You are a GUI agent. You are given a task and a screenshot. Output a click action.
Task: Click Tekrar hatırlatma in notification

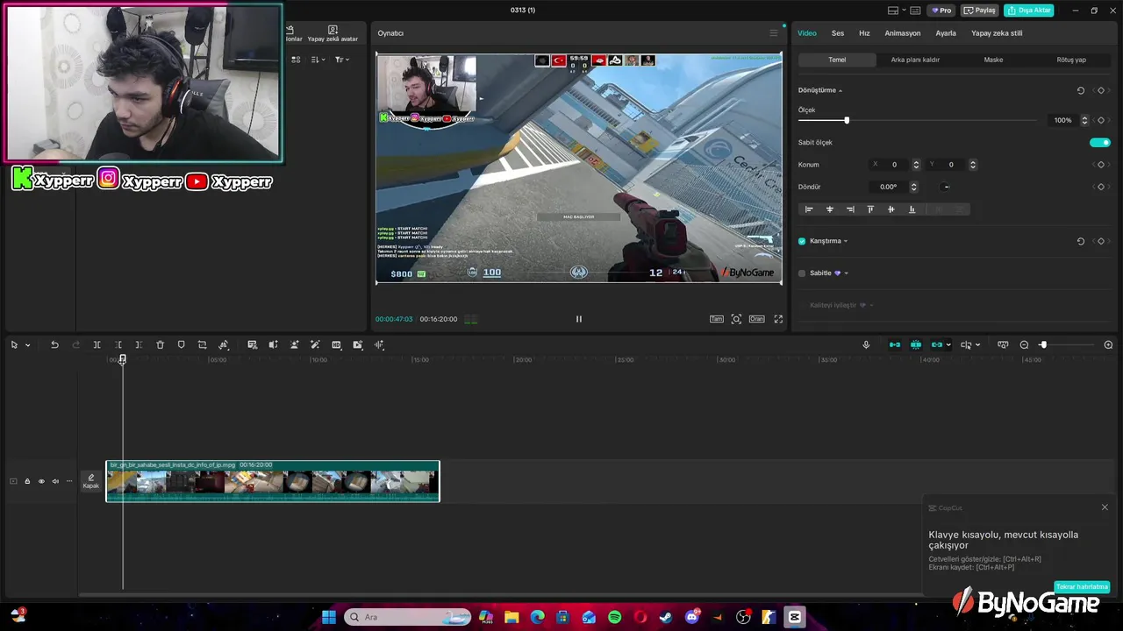1082,586
